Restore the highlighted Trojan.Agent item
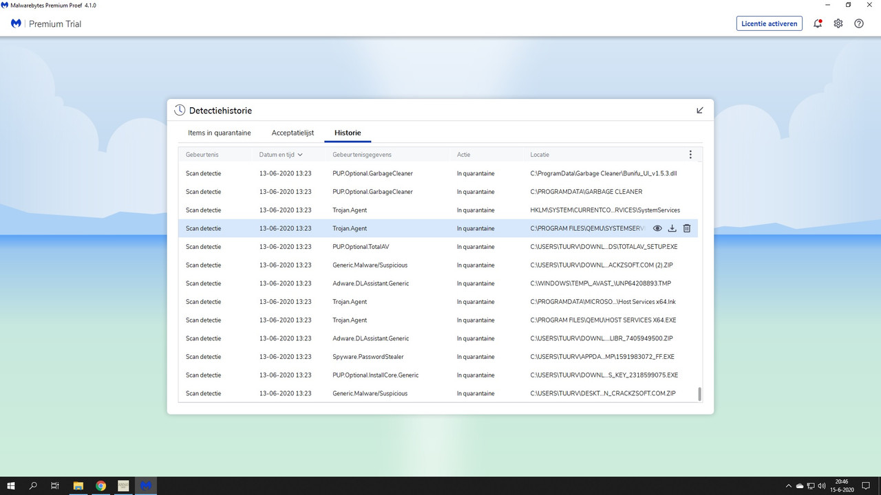 pos(672,228)
